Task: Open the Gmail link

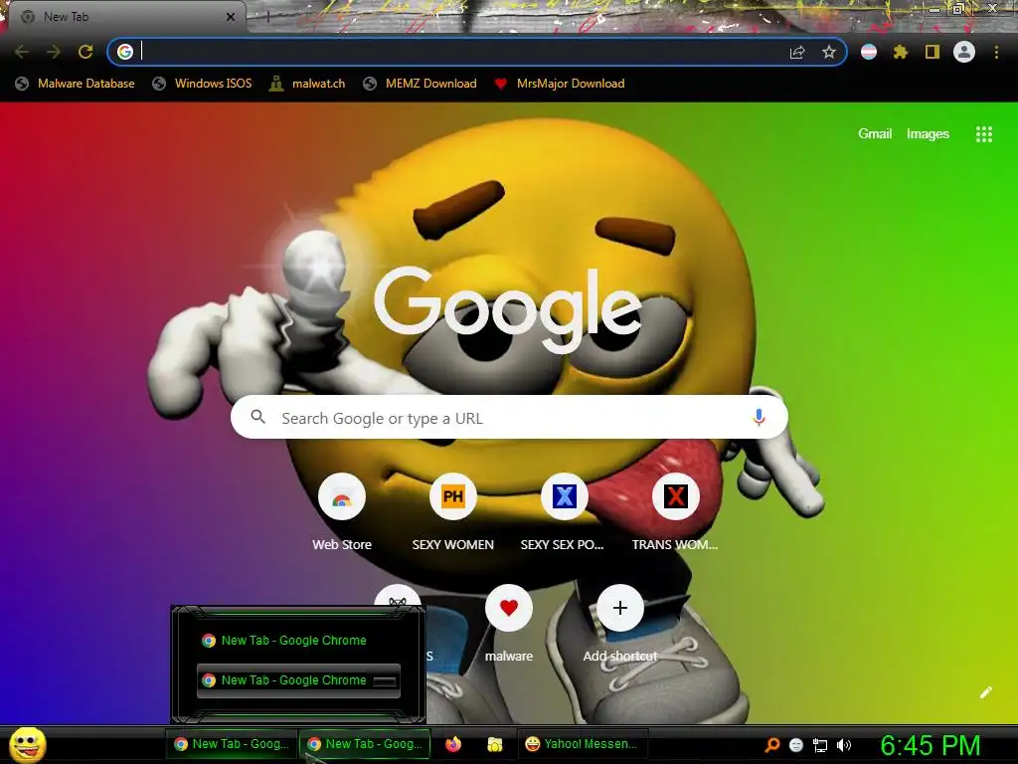Action: coord(875,134)
